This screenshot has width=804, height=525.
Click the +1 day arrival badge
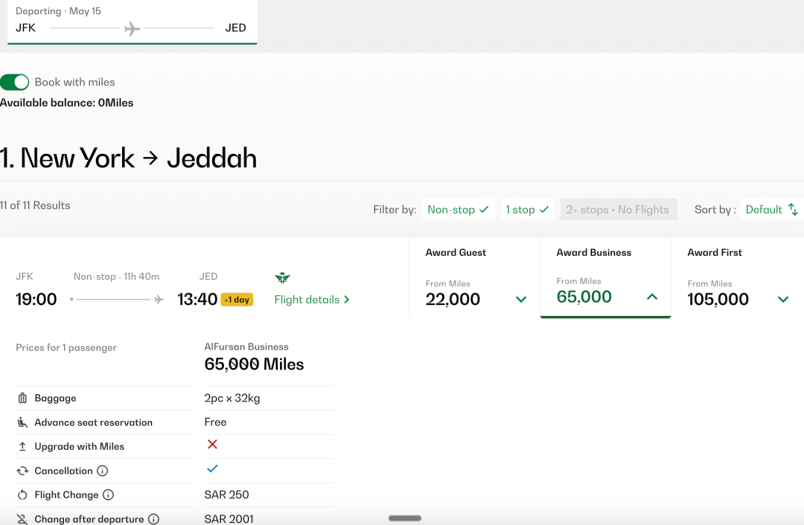(x=237, y=300)
